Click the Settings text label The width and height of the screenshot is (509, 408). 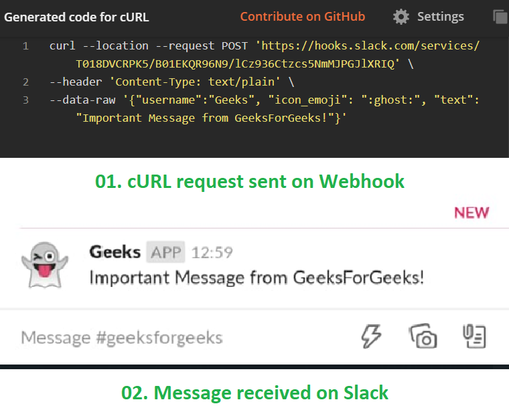440,17
